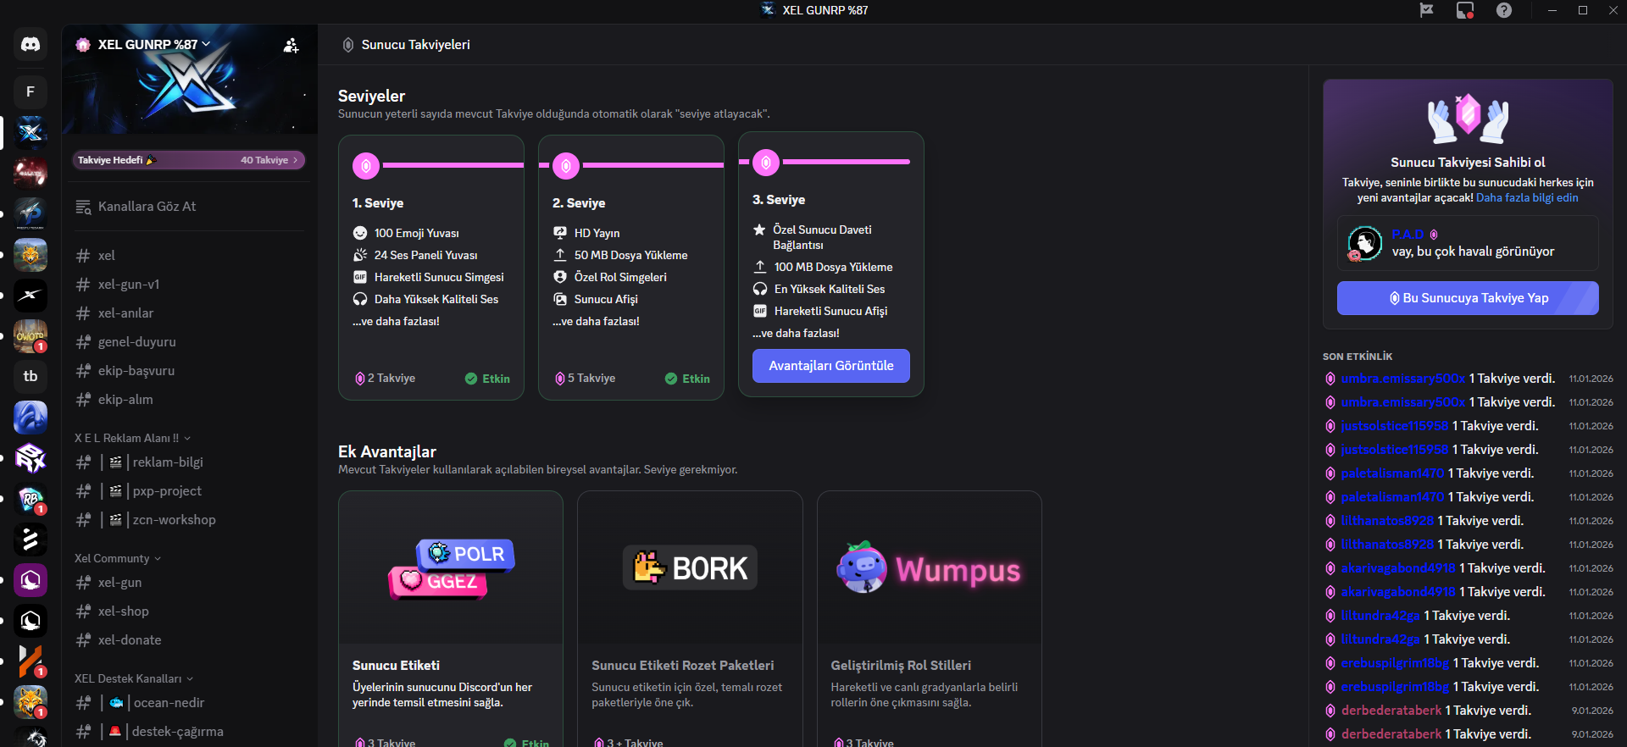Click the '100 Emoji Yuvası' perk text

[x=416, y=233]
